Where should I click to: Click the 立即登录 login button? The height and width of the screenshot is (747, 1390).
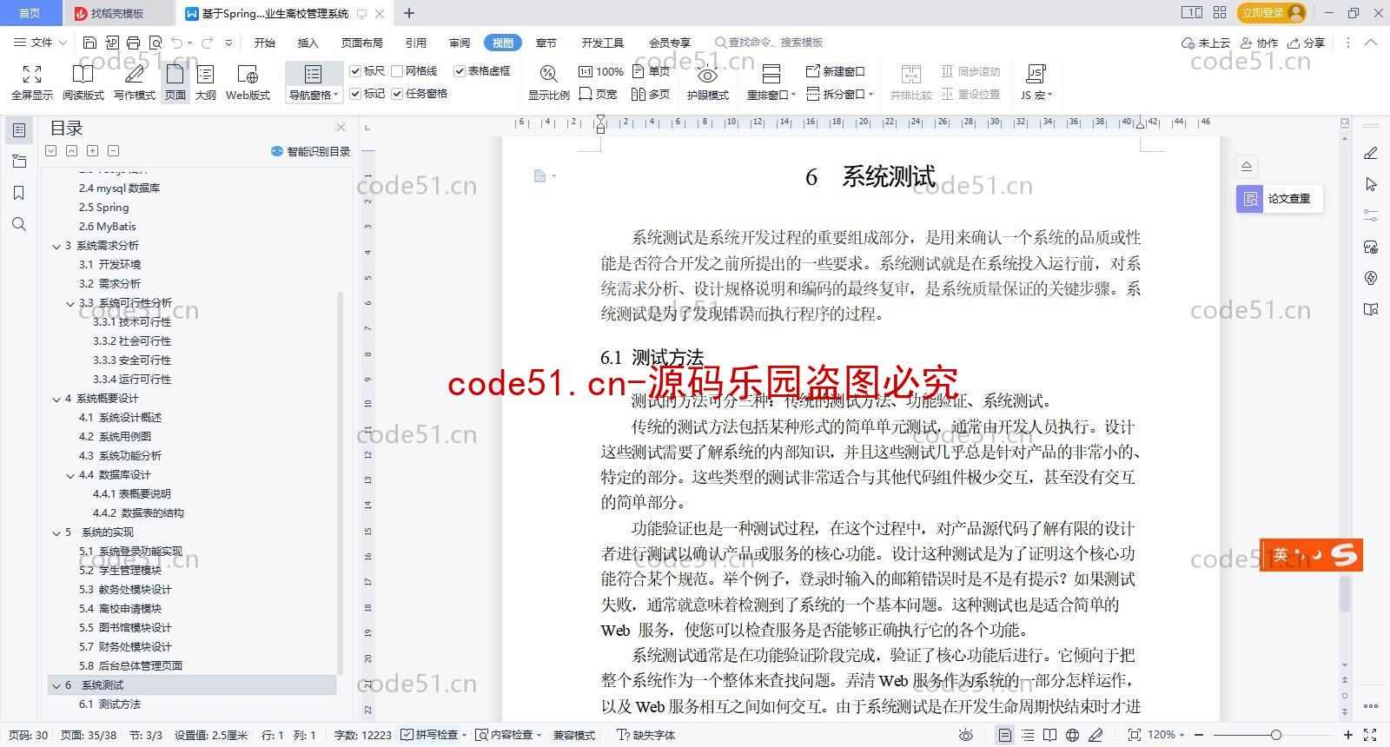[1272, 12]
